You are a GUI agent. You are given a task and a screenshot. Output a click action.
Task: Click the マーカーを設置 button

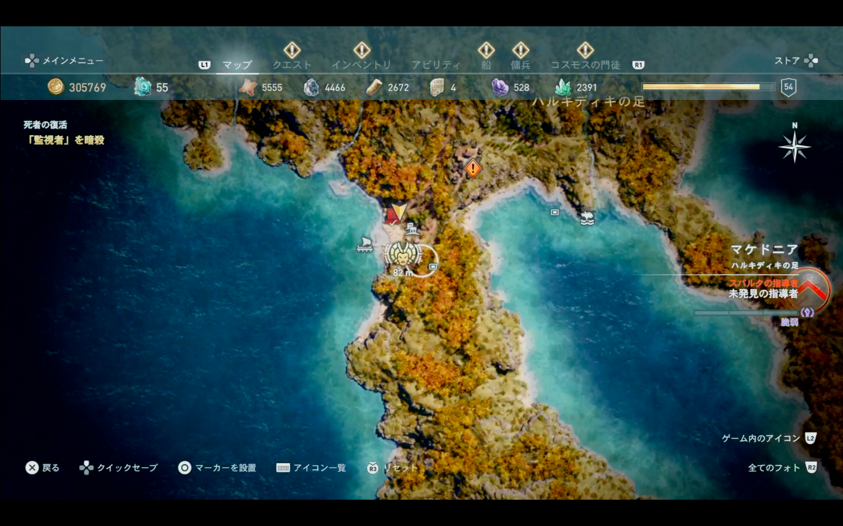click(x=217, y=468)
